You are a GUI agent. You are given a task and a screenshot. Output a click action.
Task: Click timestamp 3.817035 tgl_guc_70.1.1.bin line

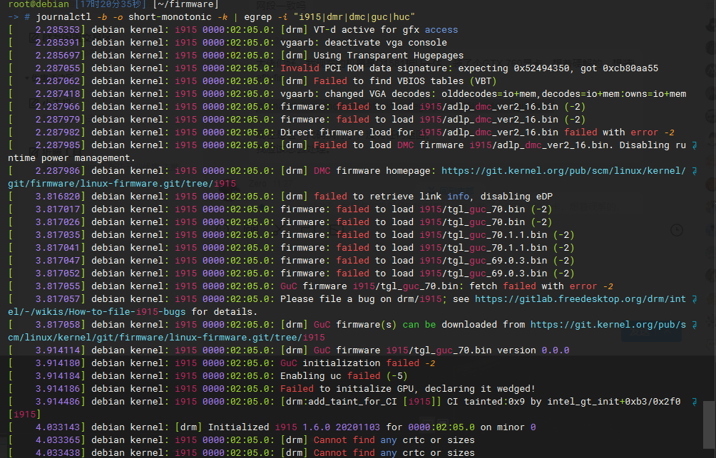pyautogui.click(x=58, y=234)
